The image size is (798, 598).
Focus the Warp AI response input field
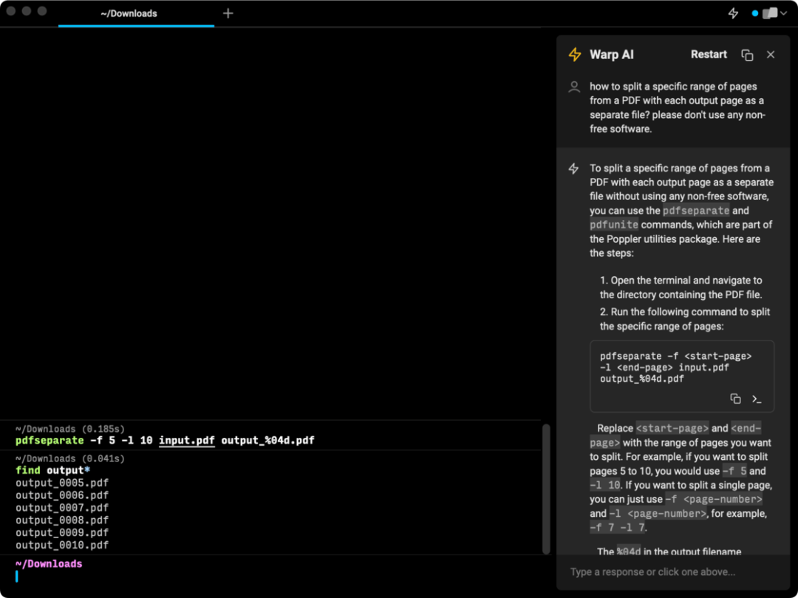(673, 572)
